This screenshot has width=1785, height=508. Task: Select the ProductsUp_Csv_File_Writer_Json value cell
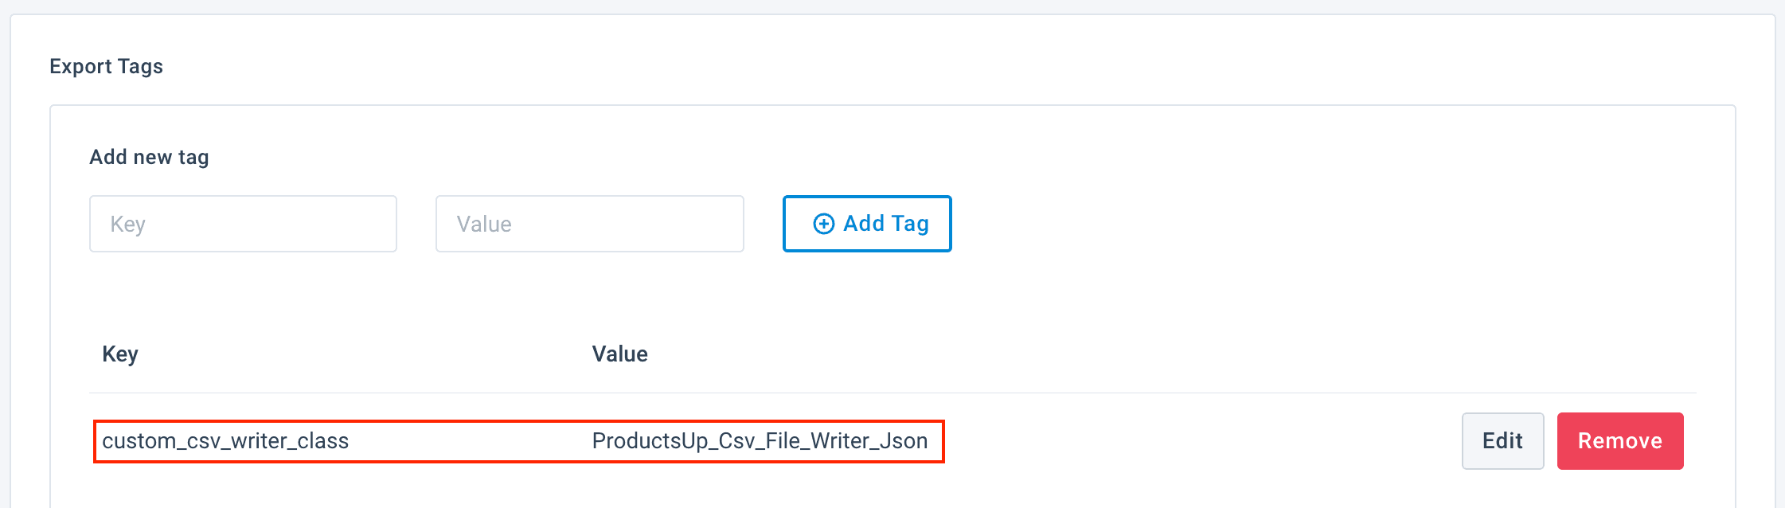pos(760,441)
